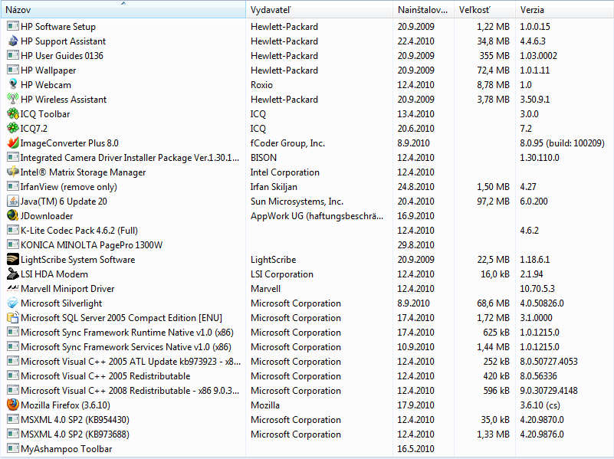
Task: Click the HP Software Setup icon
Action: click(13, 27)
